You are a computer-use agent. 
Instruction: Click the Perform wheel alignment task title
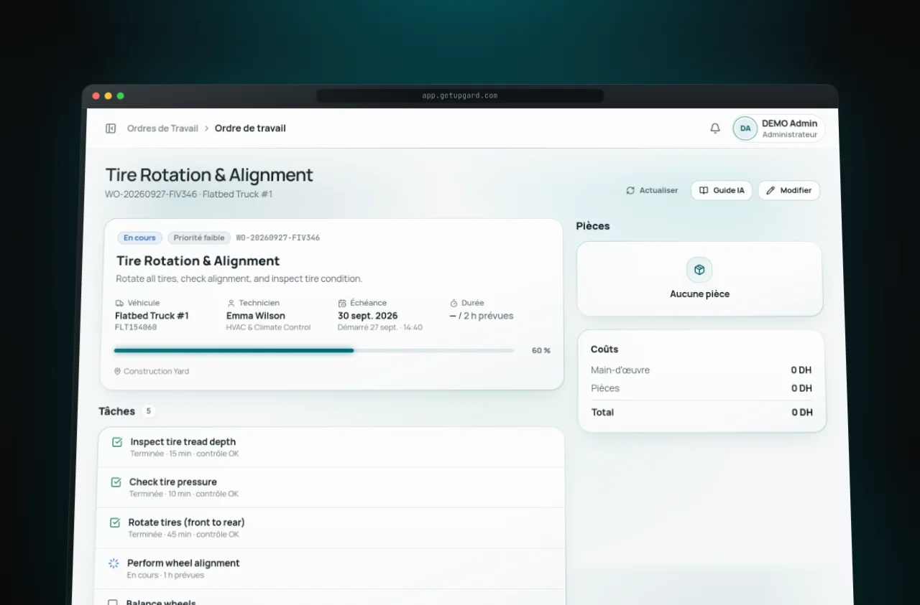pyautogui.click(x=183, y=563)
